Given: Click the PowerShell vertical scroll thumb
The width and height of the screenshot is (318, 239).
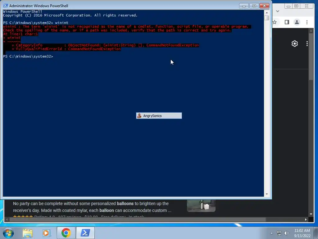Looking at the screenshot, I should [x=267, y=18].
